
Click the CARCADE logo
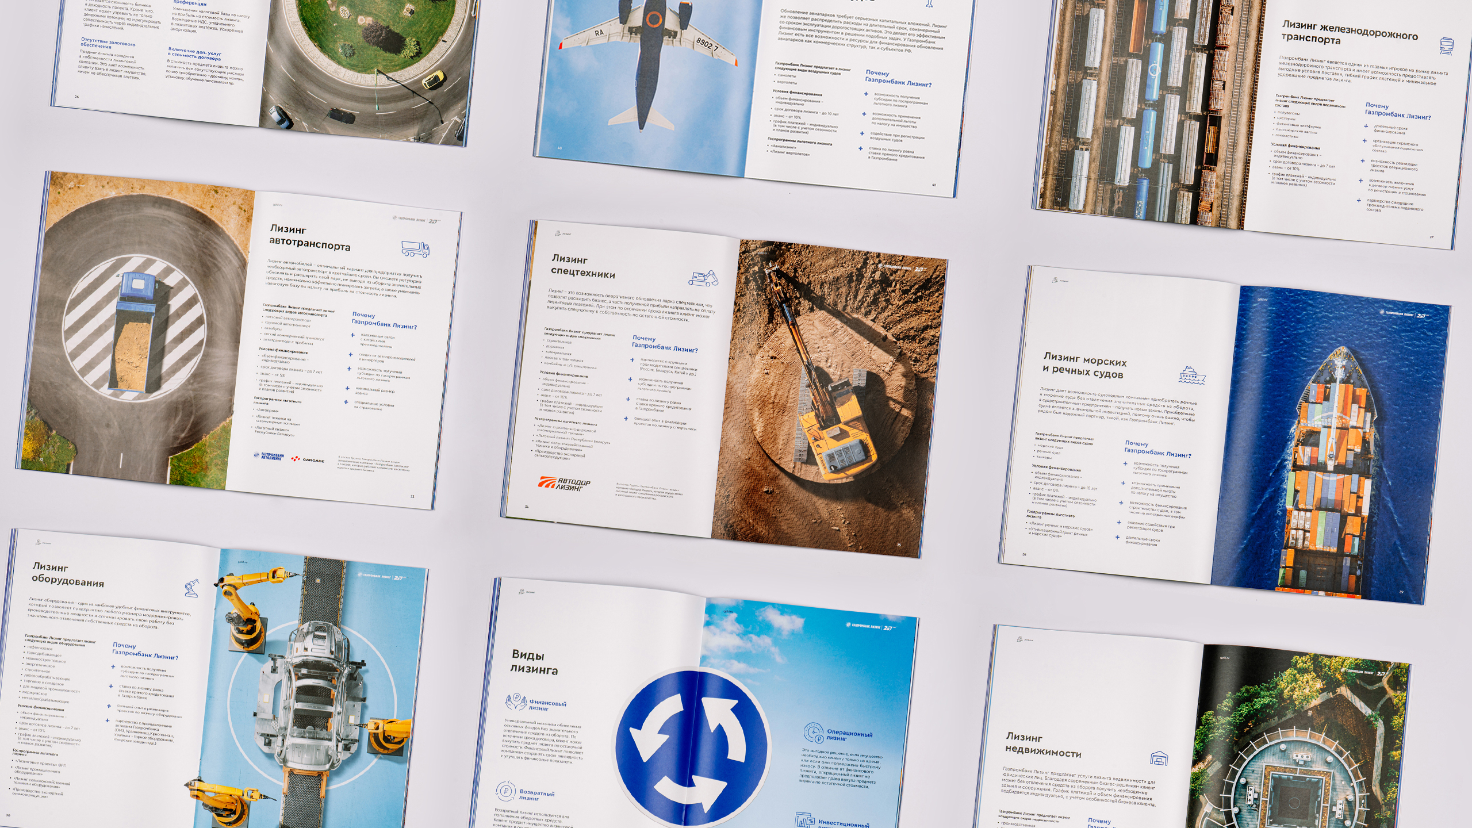(308, 459)
